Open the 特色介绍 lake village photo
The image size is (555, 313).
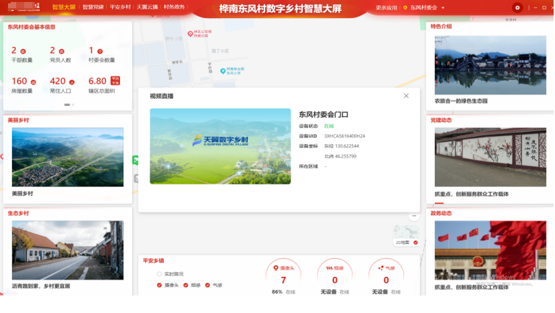(x=490, y=65)
